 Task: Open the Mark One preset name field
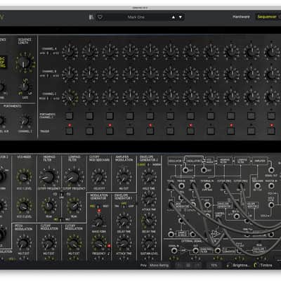pyautogui.click(x=136, y=17)
